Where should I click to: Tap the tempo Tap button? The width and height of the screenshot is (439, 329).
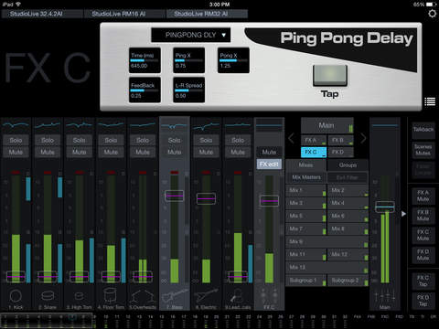coord(330,75)
